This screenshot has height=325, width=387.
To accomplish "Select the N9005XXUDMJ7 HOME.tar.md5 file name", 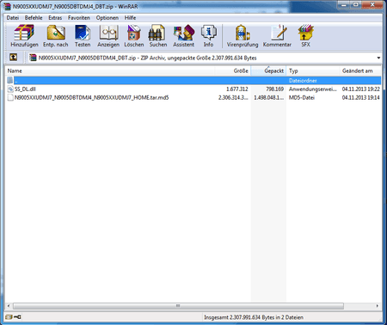I will [x=92, y=98].
